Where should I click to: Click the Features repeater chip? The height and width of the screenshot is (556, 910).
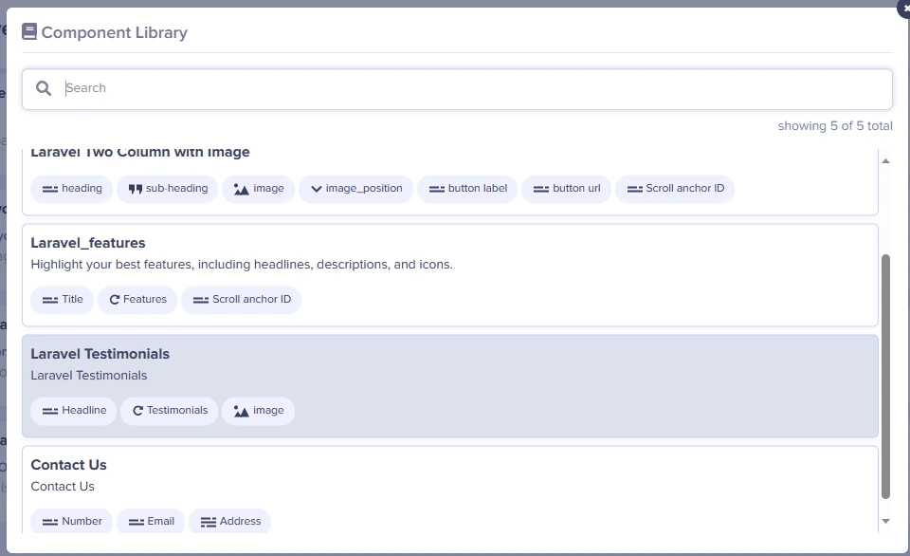point(137,300)
